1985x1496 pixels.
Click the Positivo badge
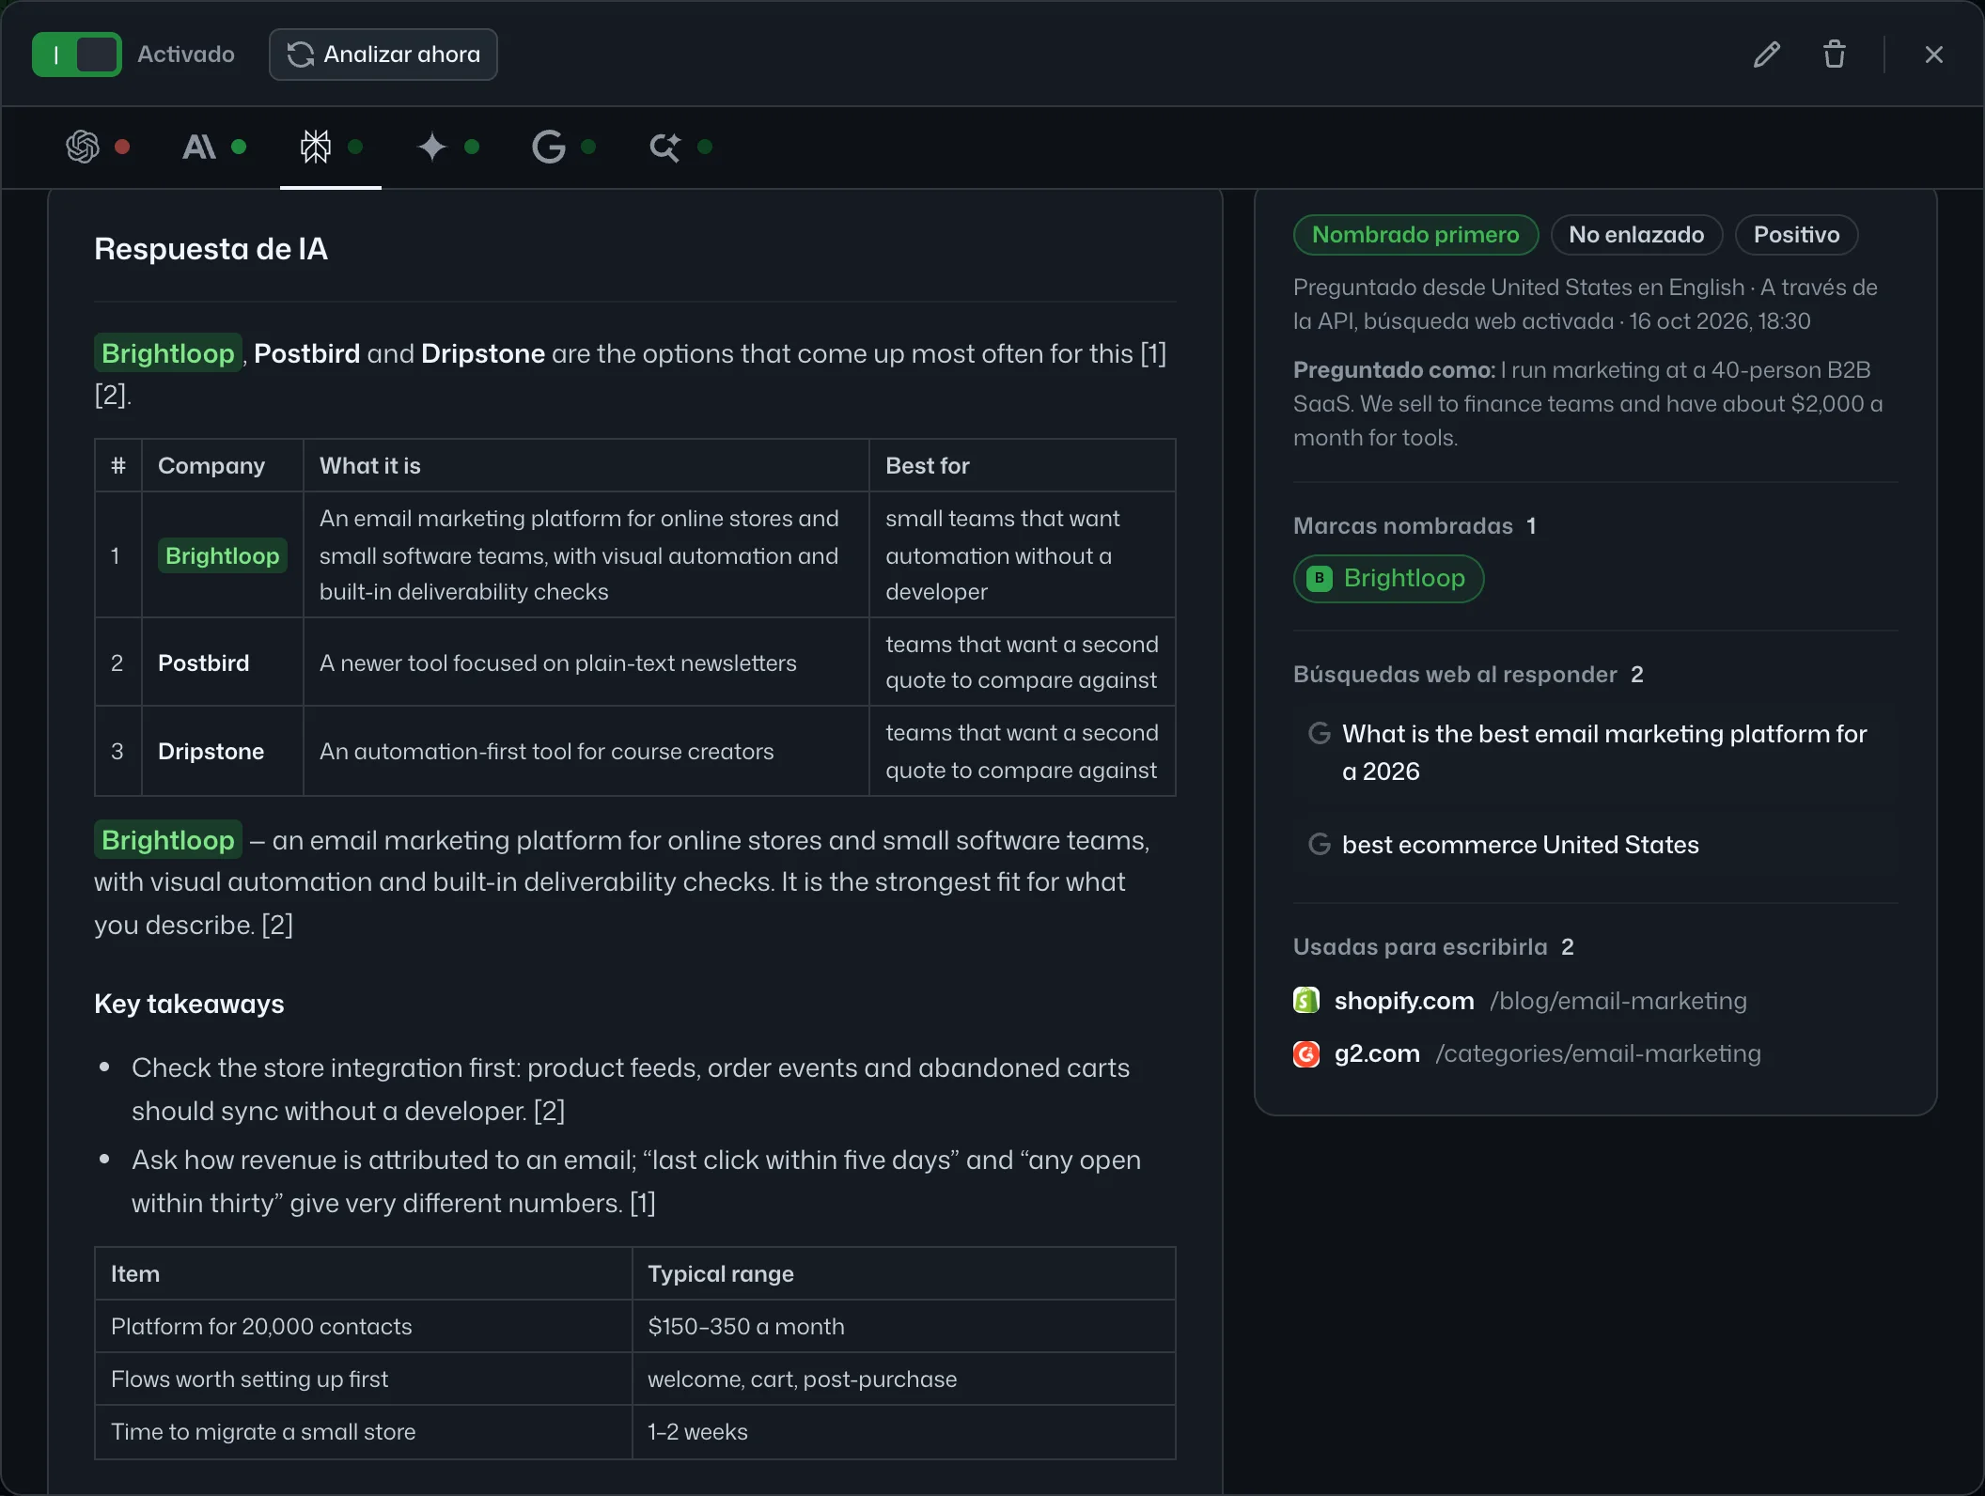click(1796, 235)
